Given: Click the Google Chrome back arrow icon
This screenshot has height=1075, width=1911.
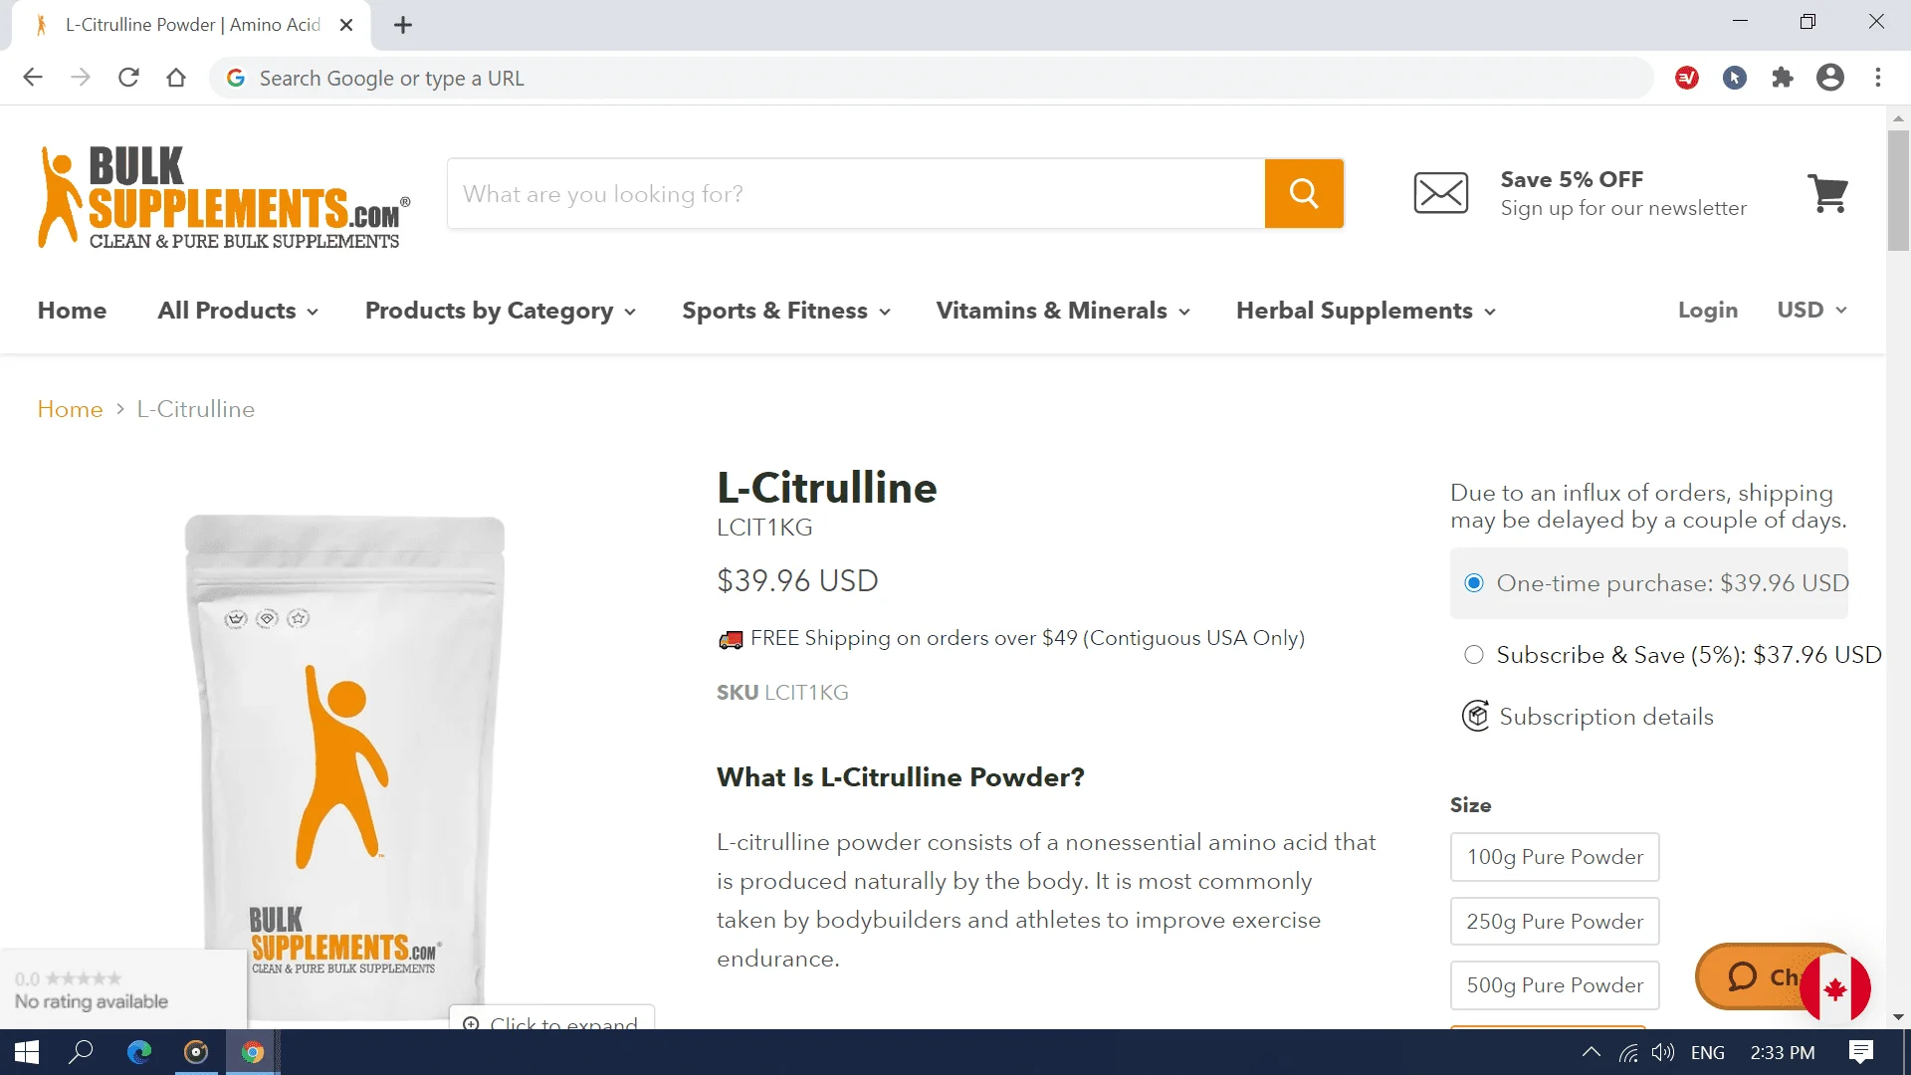Looking at the screenshot, I should [x=34, y=76].
